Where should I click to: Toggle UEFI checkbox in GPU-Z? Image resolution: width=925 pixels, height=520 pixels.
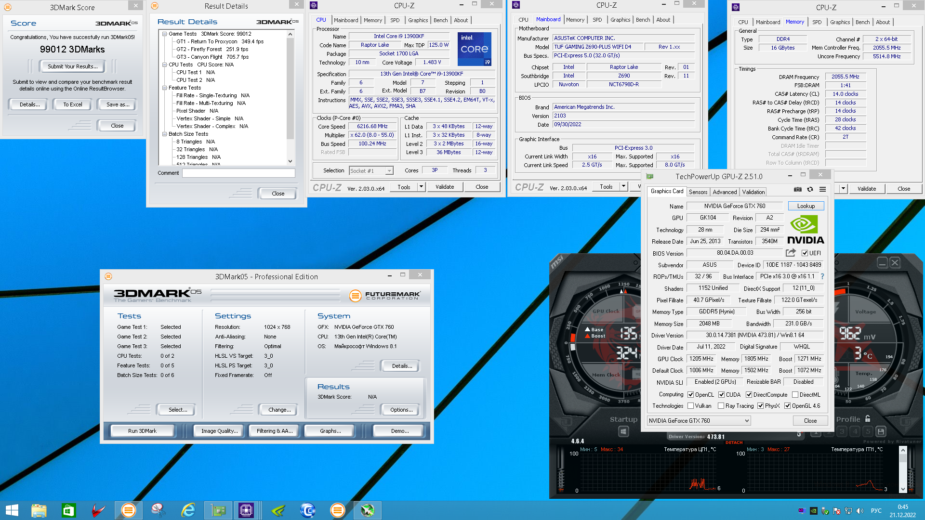coord(805,253)
